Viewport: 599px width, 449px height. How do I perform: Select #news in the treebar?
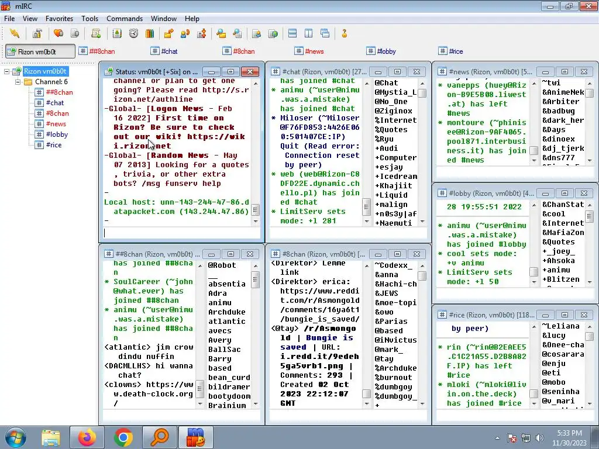pyautogui.click(x=56, y=124)
